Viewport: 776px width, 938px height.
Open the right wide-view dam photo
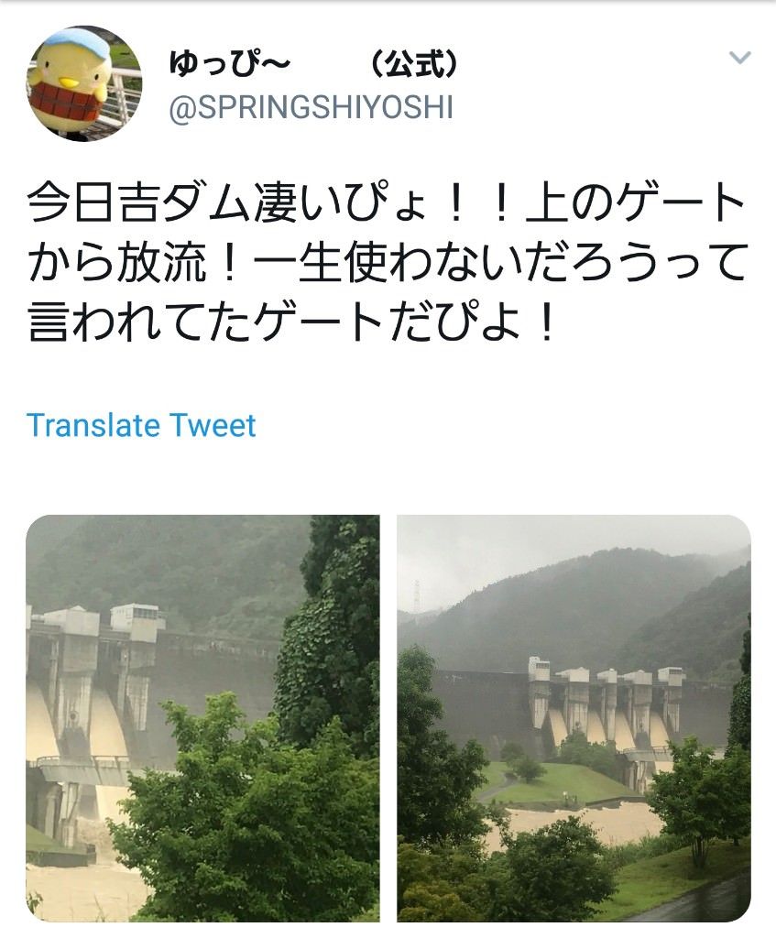click(574, 718)
